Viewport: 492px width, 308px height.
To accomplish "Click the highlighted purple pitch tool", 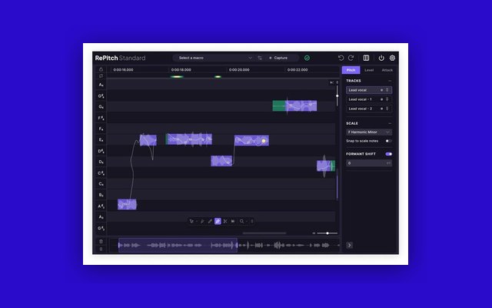I will tap(218, 221).
